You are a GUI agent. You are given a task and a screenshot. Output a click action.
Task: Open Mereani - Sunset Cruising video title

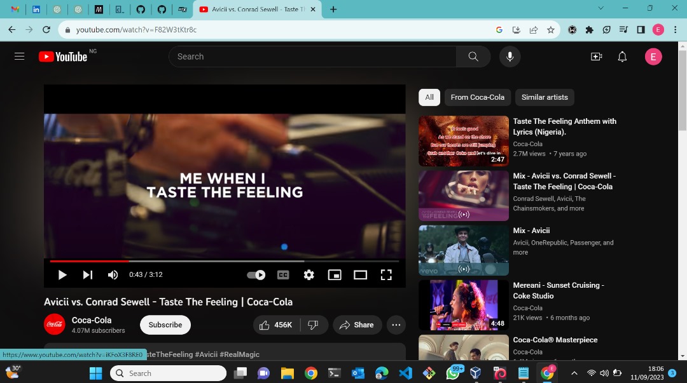pyautogui.click(x=559, y=291)
